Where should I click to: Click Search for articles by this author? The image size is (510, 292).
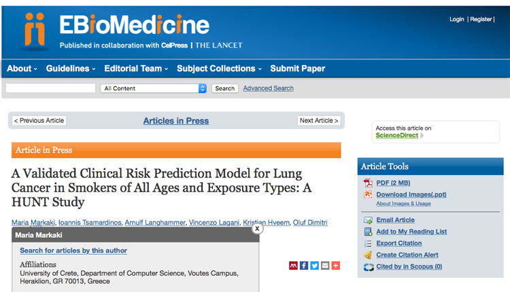click(73, 251)
